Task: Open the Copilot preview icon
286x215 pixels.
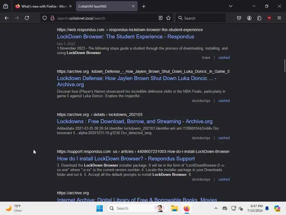Action: (x=277, y=208)
